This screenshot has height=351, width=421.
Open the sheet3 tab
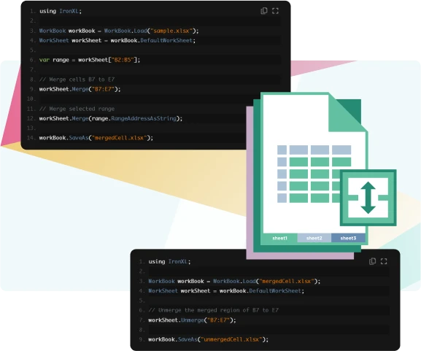(348, 238)
